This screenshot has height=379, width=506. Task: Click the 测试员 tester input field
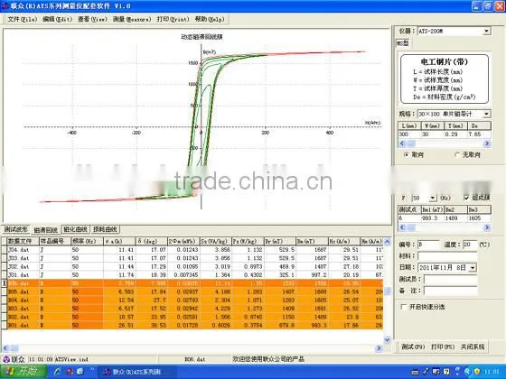click(451, 279)
